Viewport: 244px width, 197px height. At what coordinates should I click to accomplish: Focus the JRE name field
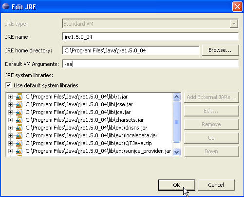150,37
